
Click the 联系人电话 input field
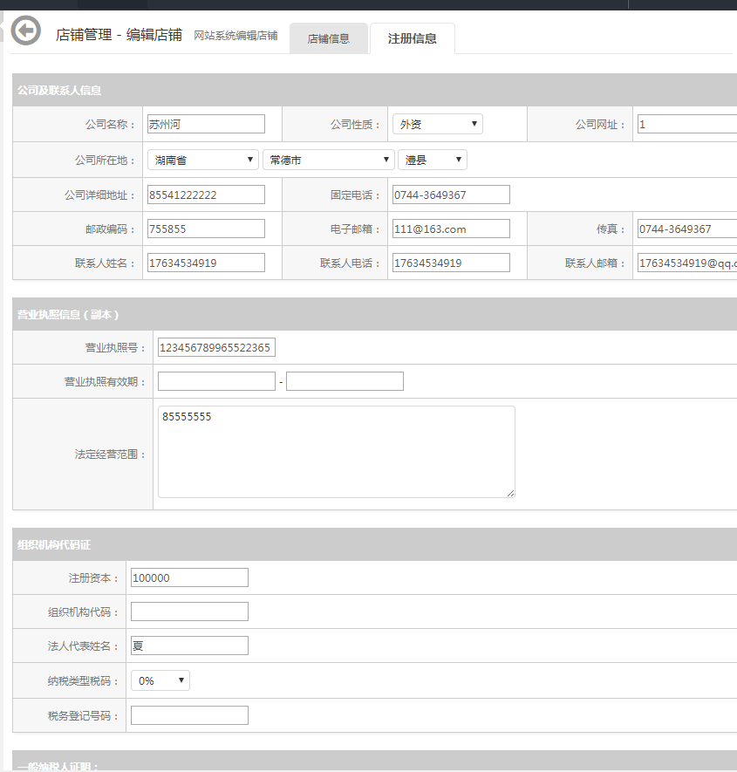(x=451, y=263)
